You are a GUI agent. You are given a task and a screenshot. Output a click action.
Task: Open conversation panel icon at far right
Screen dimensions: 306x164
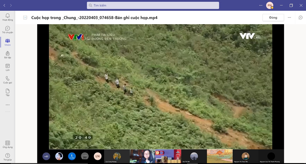coord(301,18)
